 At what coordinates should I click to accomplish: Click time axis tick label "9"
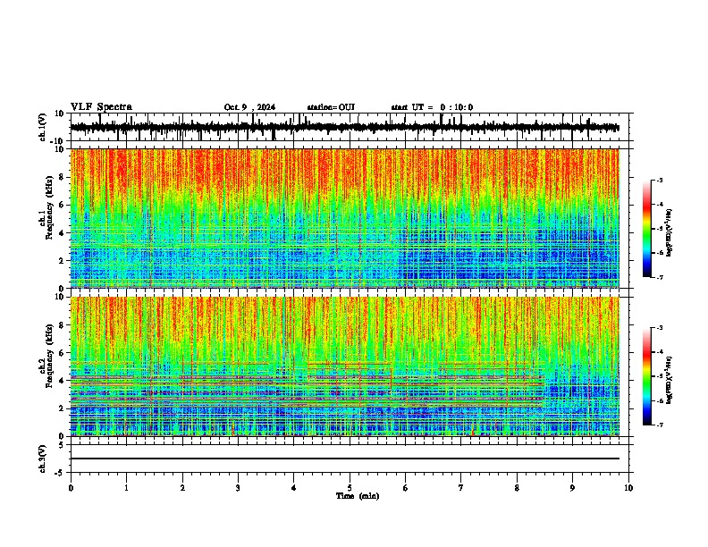(x=572, y=488)
